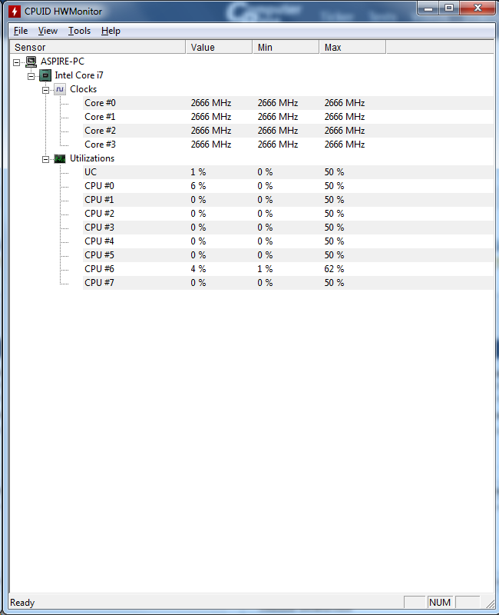The image size is (499, 615).
Task: Collapse the Intel Core i7 node
Action: point(31,76)
